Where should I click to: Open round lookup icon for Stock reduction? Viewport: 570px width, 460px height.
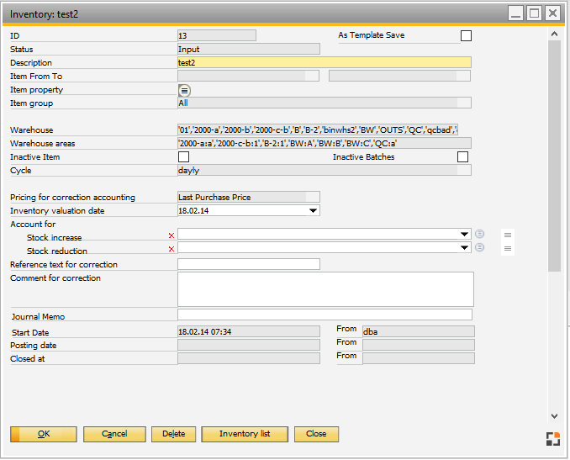pyautogui.click(x=479, y=248)
